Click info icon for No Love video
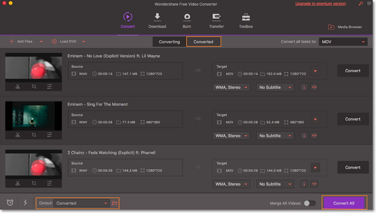 304,87
